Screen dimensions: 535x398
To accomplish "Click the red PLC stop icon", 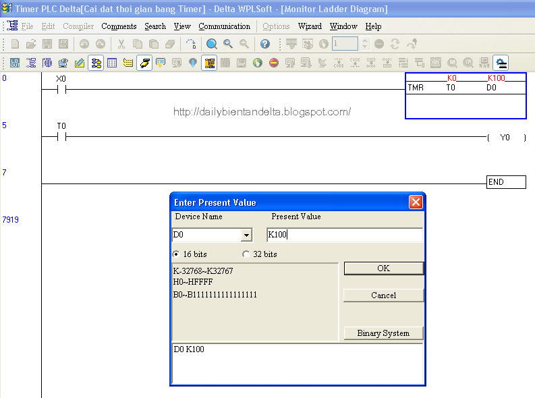I will (x=274, y=63).
